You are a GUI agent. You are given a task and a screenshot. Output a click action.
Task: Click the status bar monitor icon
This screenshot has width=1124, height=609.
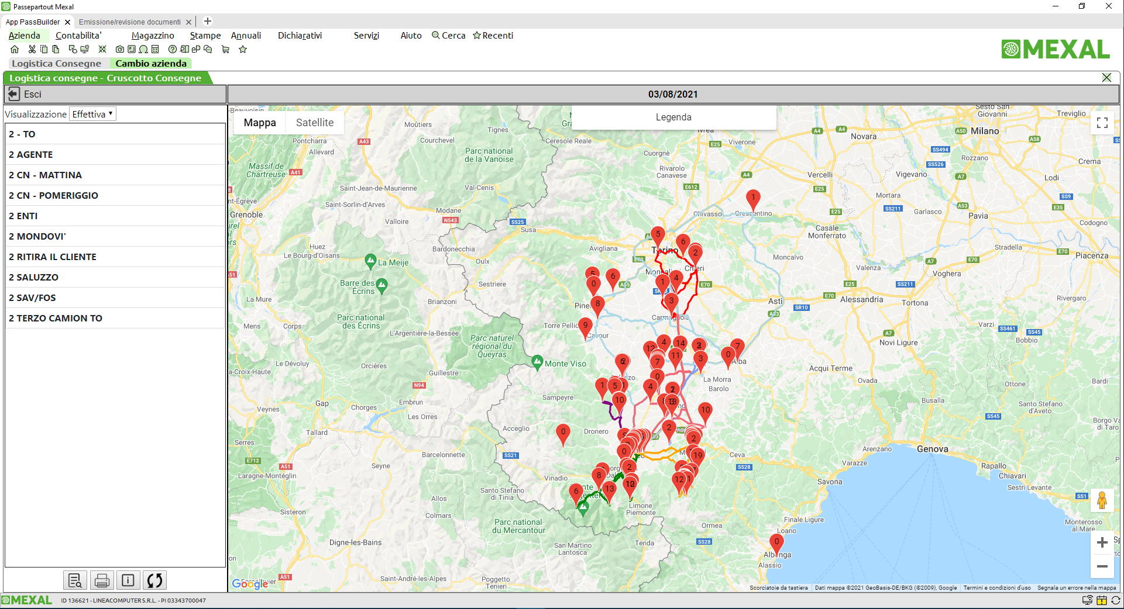1088,600
